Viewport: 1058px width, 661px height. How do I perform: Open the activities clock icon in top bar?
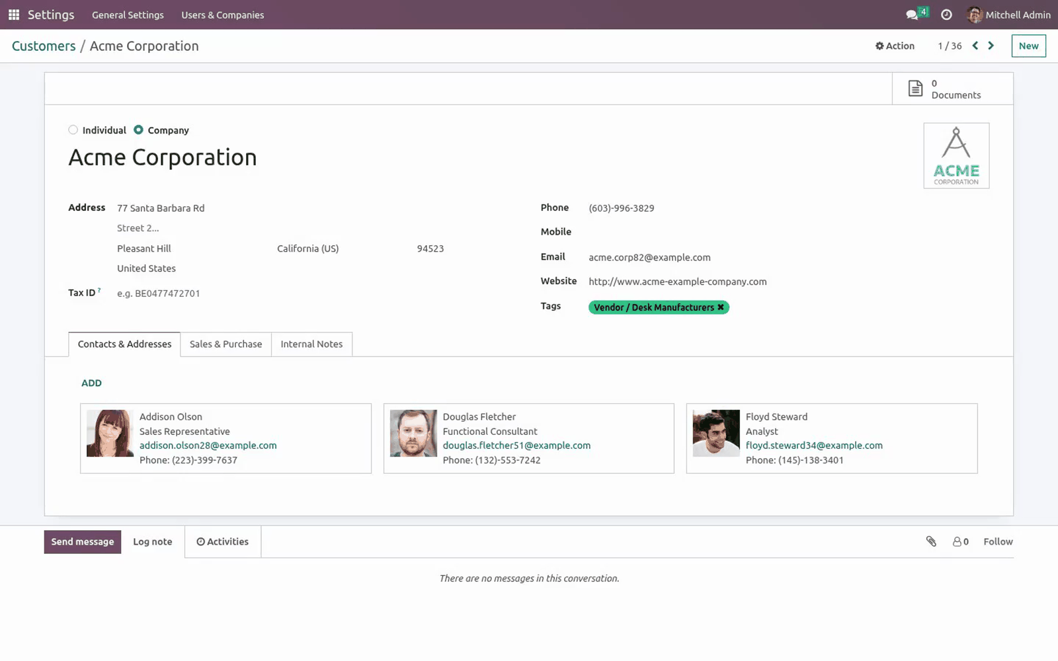coord(946,15)
